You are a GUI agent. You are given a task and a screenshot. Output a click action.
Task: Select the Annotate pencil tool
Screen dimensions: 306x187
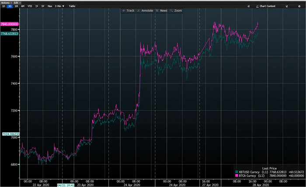coord(146,10)
